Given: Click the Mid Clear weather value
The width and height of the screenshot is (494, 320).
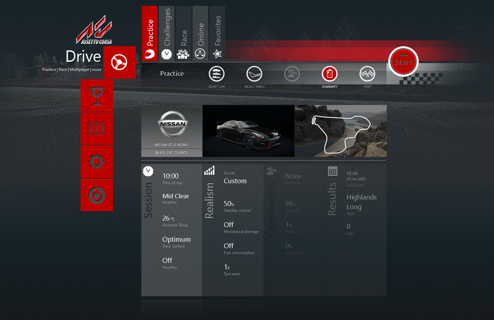Looking at the screenshot, I should click(176, 196).
